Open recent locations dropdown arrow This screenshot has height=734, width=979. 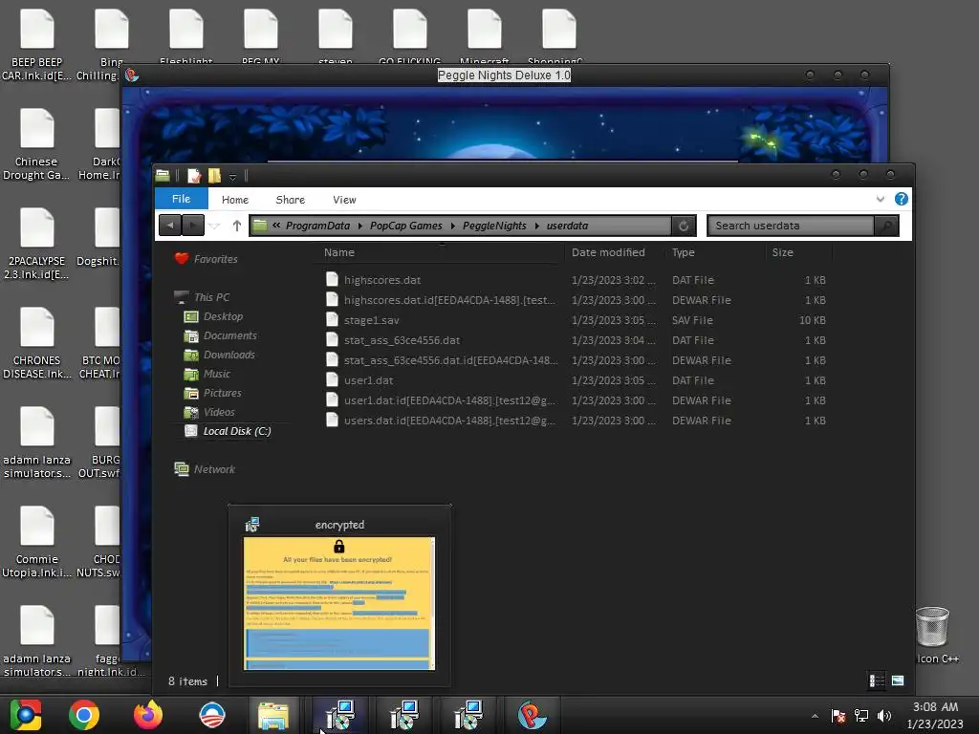click(214, 226)
